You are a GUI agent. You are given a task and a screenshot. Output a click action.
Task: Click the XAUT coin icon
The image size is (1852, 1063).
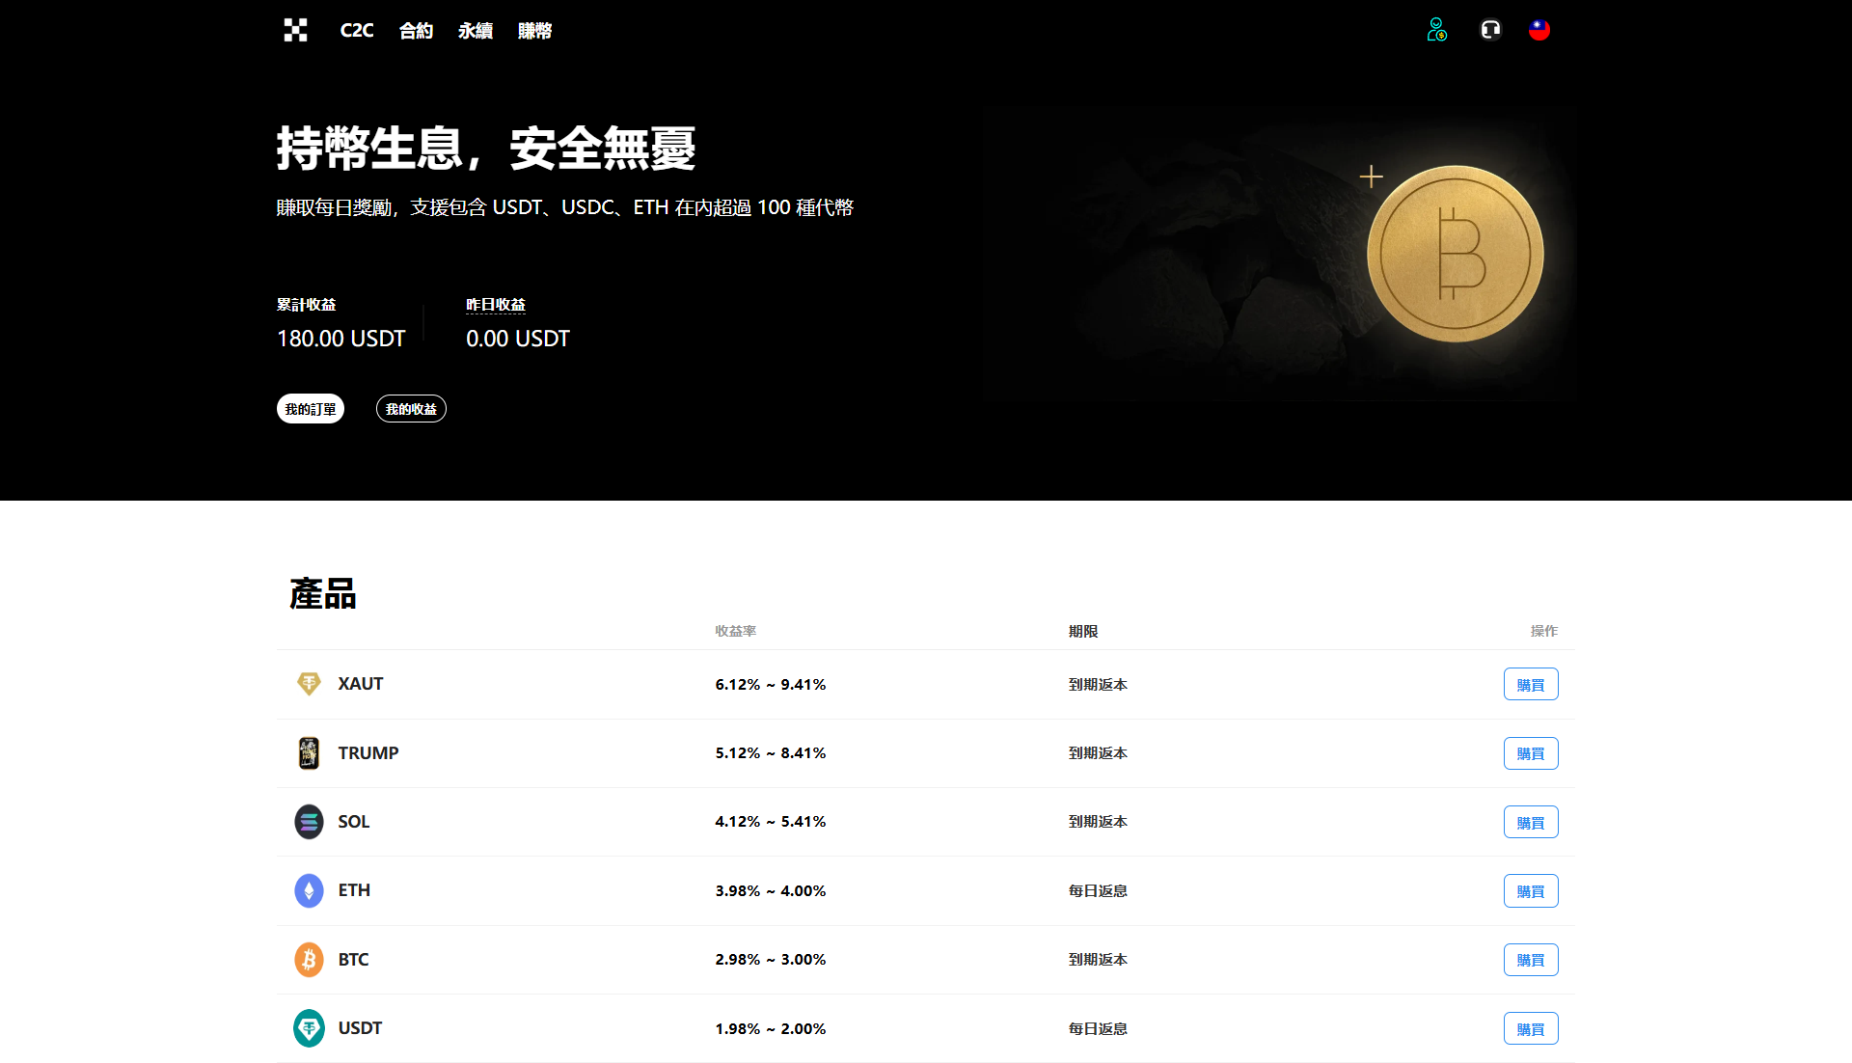[x=309, y=684]
